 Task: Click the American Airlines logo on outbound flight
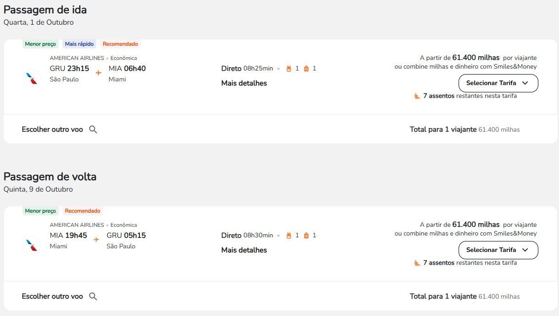click(x=32, y=78)
